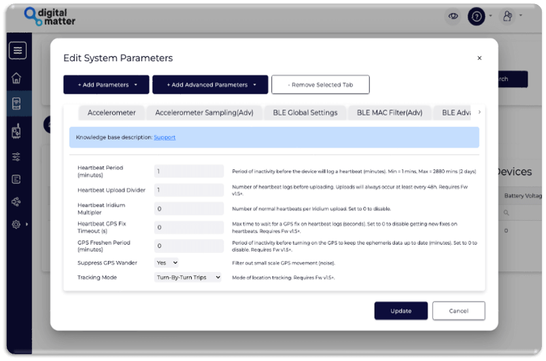
Task: Click the Update button
Action: [400, 311]
